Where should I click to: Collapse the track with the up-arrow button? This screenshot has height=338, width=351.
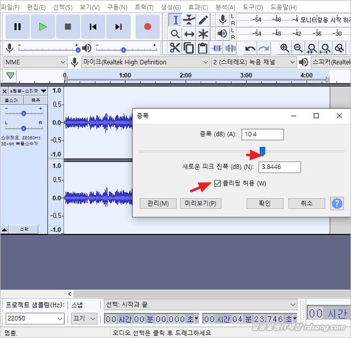5,229
